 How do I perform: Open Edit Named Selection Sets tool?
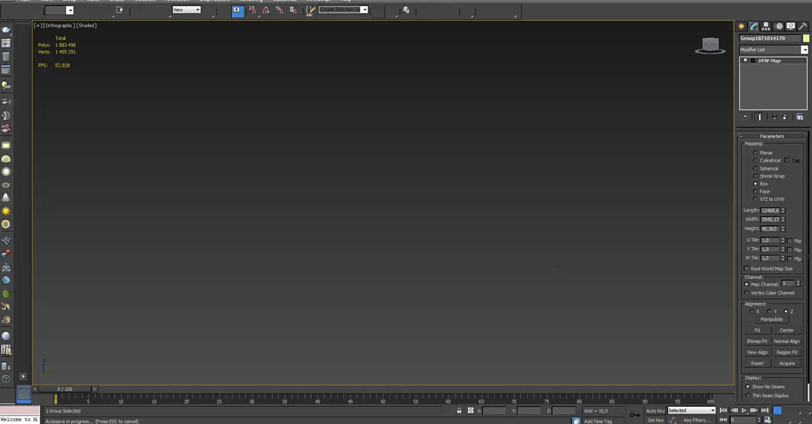pos(310,10)
